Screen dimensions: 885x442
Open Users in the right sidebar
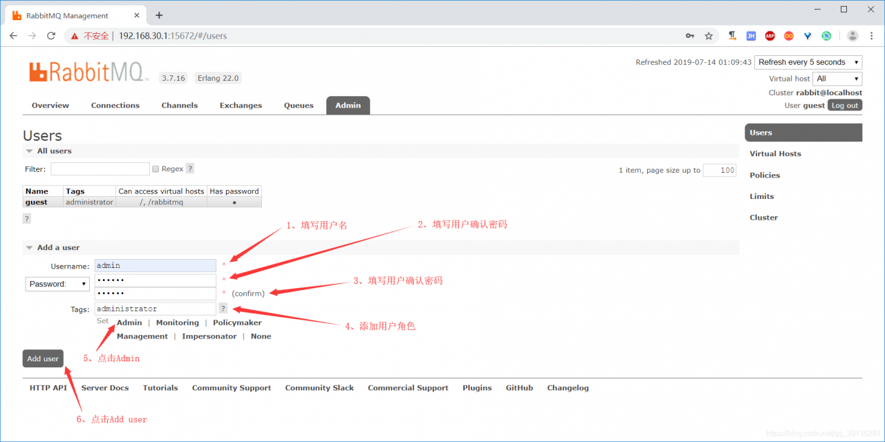pos(803,133)
